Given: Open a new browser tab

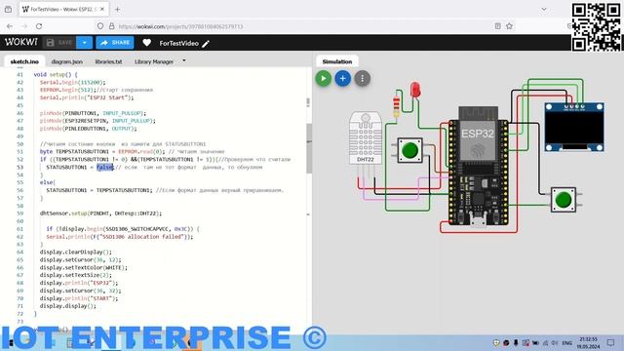Looking at the screenshot, I should [117, 9].
